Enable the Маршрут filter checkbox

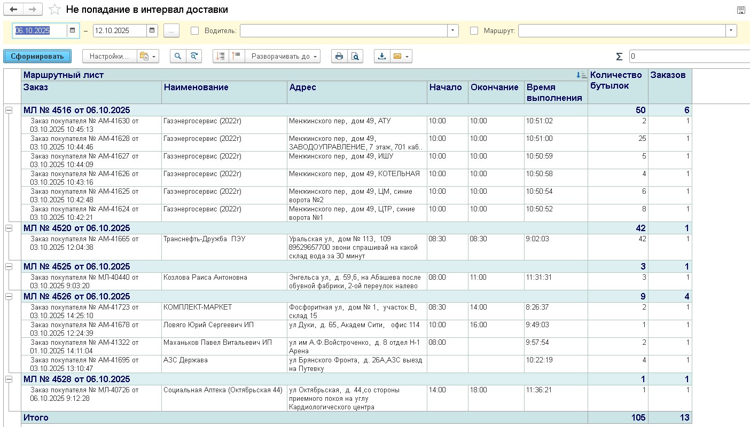pyautogui.click(x=474, y=31)
